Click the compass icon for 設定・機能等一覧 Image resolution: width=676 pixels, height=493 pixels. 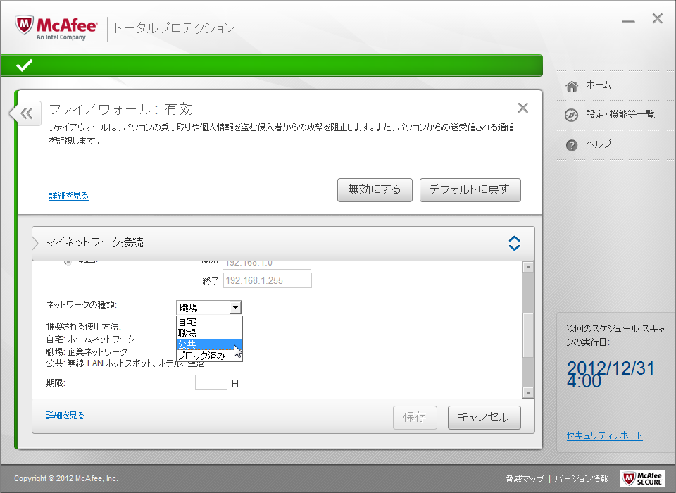point(572,116)
